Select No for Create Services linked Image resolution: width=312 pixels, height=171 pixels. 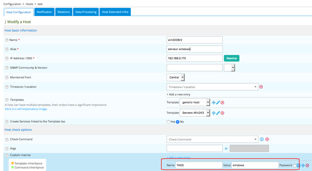tap(177, 122)
